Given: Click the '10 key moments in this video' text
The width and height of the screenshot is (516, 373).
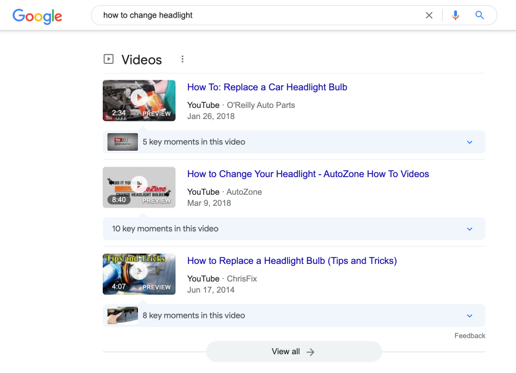Looking at the screenshot, I should (165, 229).
